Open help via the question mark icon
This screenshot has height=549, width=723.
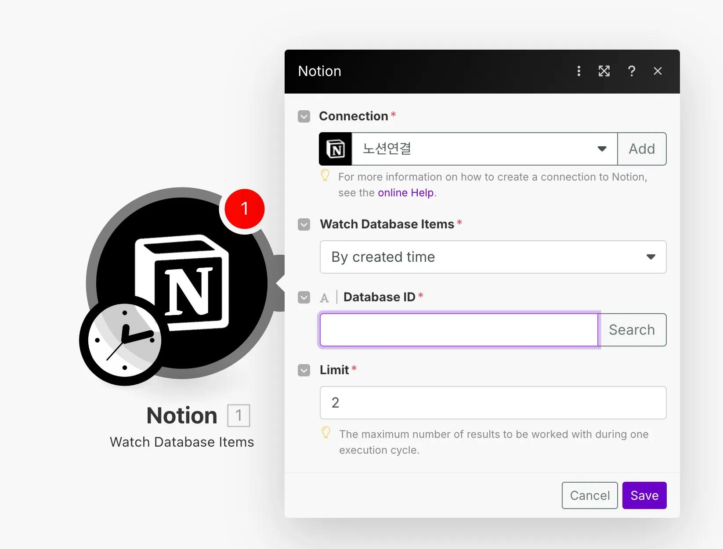click(631, 71)
